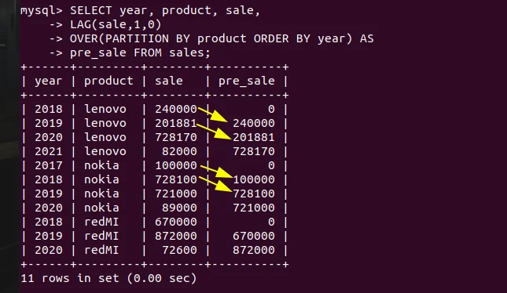This screenshot has width=507, height=293.
Task: Click 'PARTITION BY product' in the query
Action: pyautogui.click(x=176, y=39)
